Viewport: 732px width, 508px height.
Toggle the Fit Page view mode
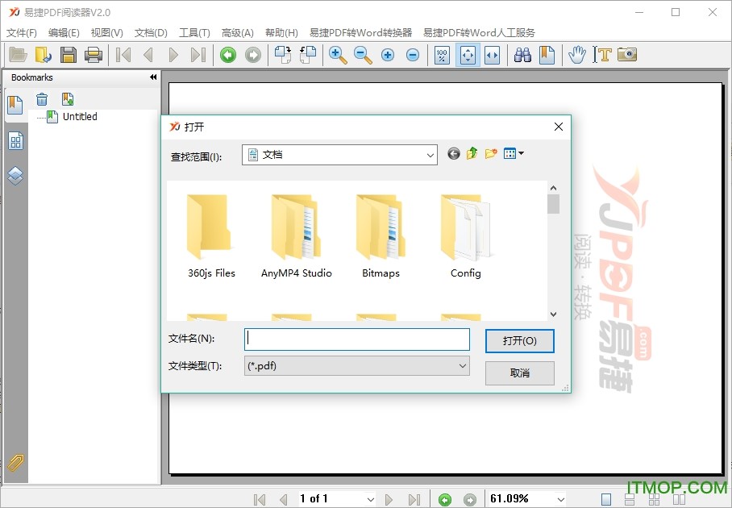pyautogui.click(x=467, y=55)
